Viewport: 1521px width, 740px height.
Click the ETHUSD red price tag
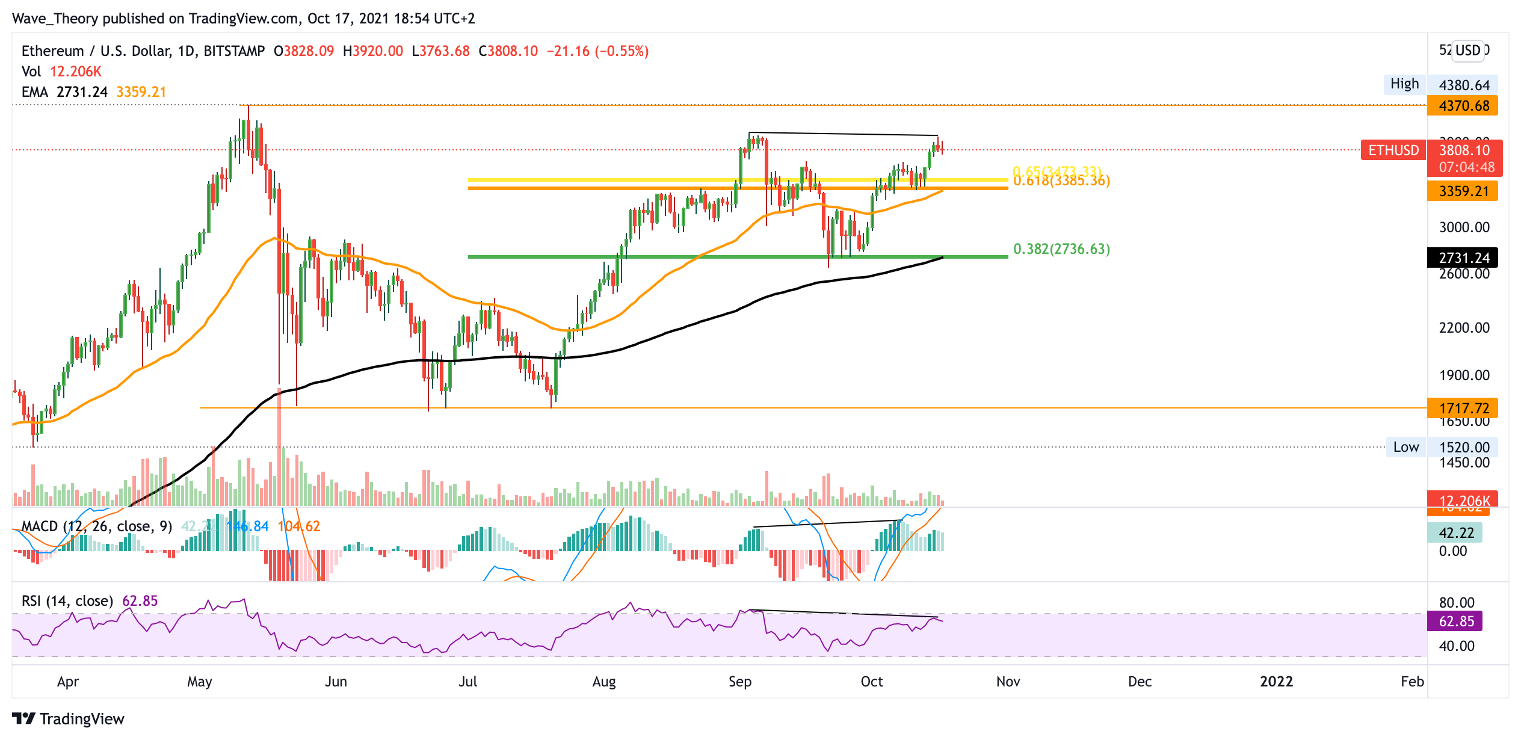point(1393,150)
